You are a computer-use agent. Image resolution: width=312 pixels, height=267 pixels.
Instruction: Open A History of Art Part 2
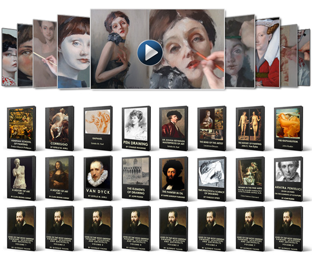21,178
